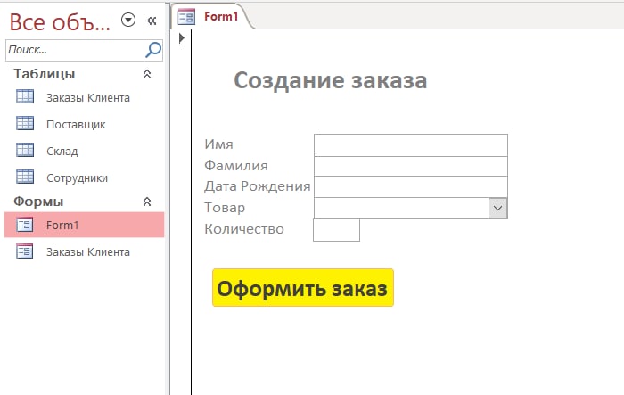Click the Все объ... pane title

coord(60,22)
